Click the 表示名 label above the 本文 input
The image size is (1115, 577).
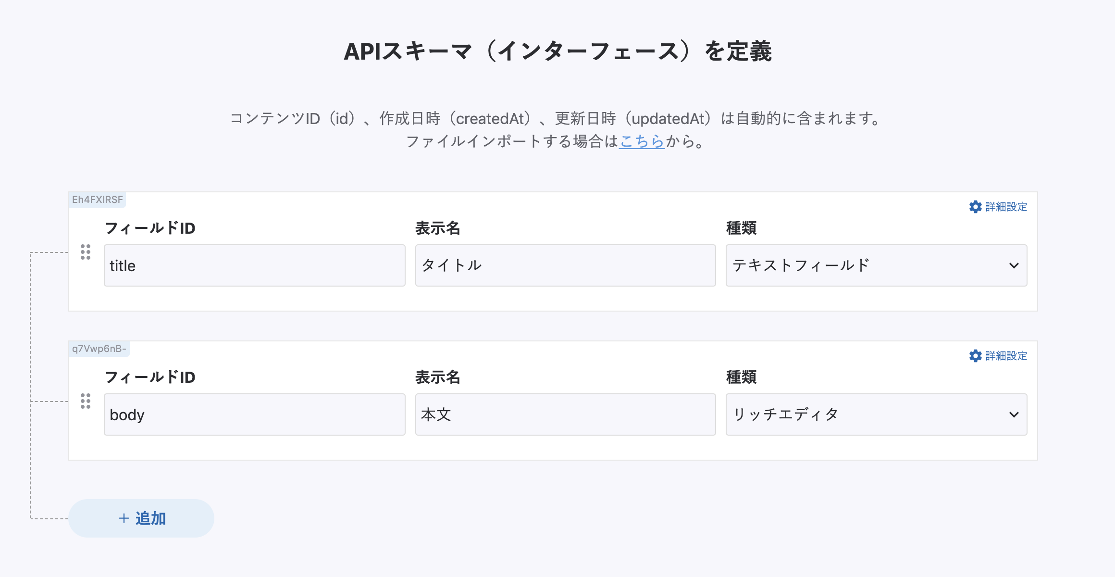(x=437, y=377)
